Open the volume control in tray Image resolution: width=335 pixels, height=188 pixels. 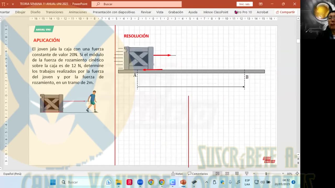263,182
